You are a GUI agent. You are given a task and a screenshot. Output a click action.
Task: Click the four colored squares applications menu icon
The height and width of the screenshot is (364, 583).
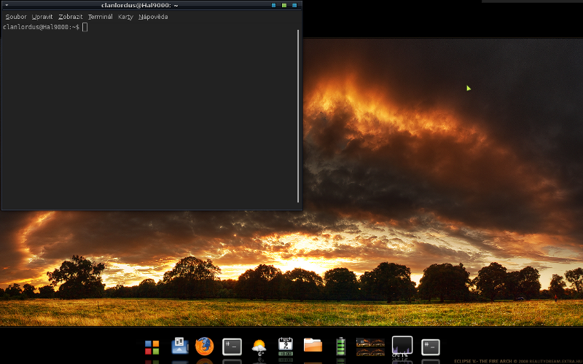coord(152,347)
